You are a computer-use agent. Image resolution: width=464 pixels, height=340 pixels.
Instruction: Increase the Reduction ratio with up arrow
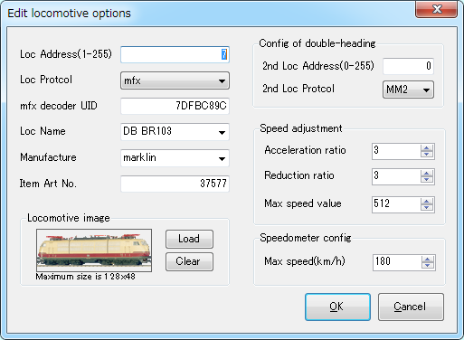click(x=426, y=174)
